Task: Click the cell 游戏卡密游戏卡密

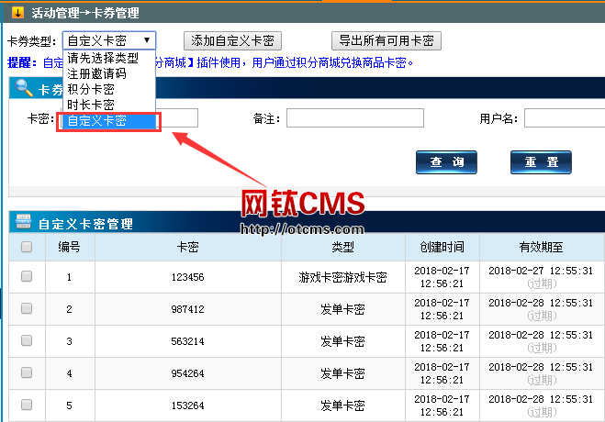Action: point(343,277)
